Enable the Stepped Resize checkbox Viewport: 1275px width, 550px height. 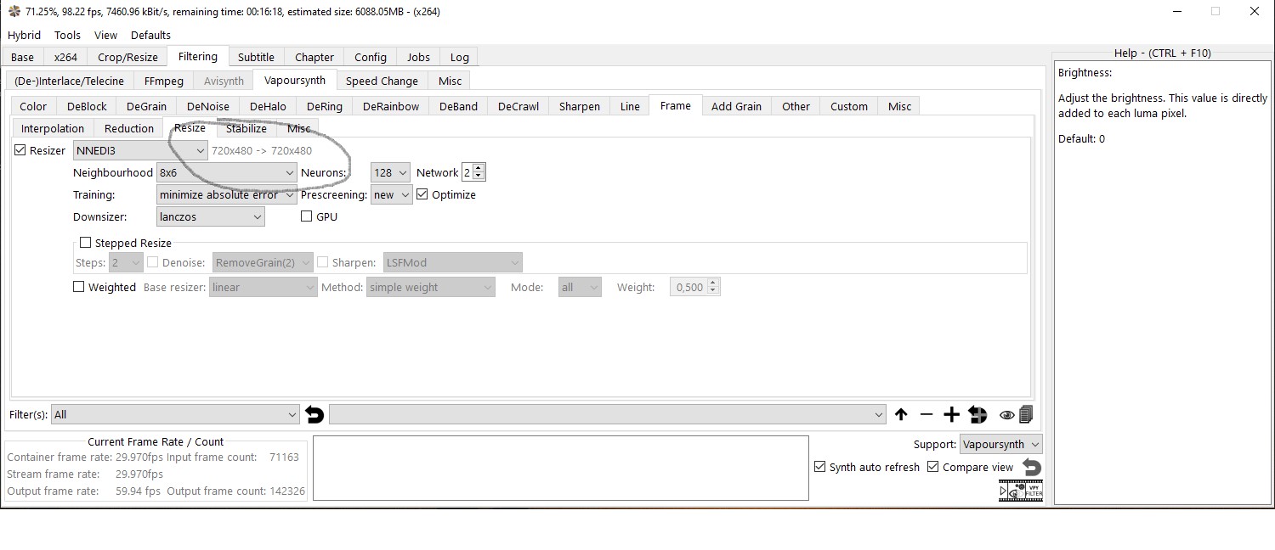click(x=85, y=243)
